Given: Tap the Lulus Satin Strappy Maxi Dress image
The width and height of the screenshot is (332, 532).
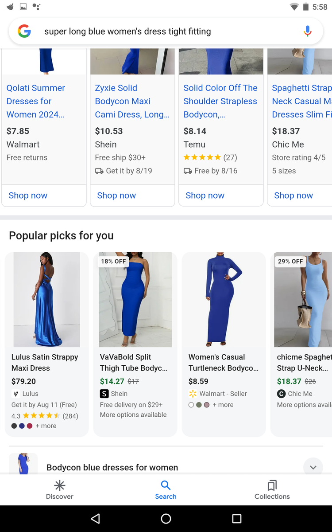Looking at the screenshot, I should pyautogui.click(x=46, y=300).
